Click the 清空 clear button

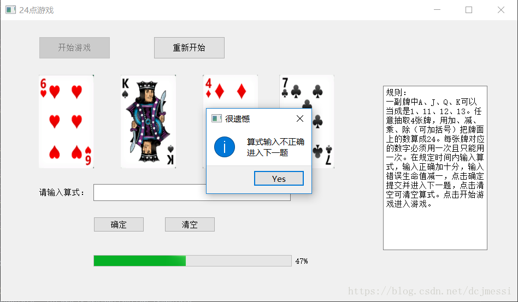(x=190, y=224)
